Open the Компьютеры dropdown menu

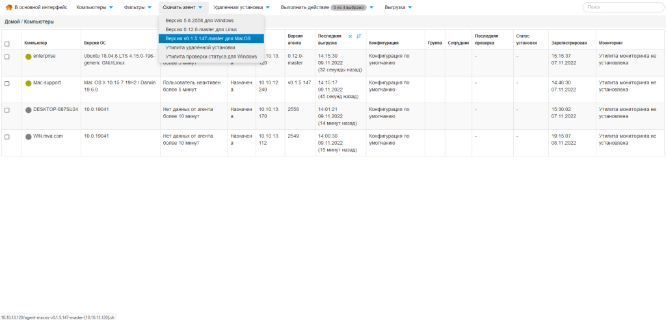pos(95,7)
